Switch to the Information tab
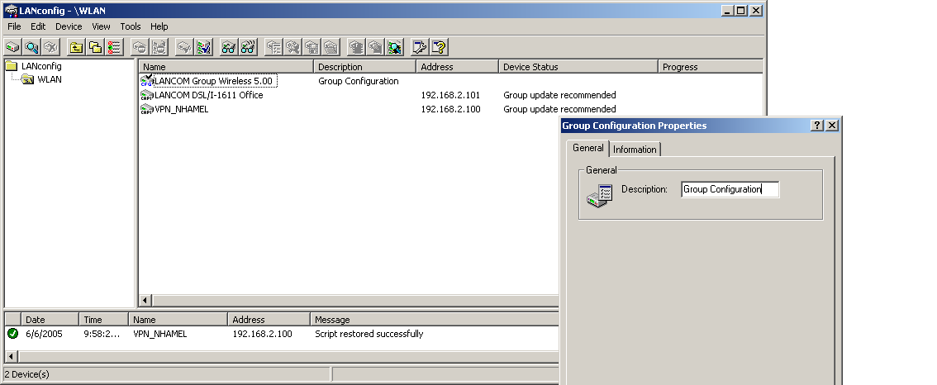937x385 pixels. click(x=635, y=150)
